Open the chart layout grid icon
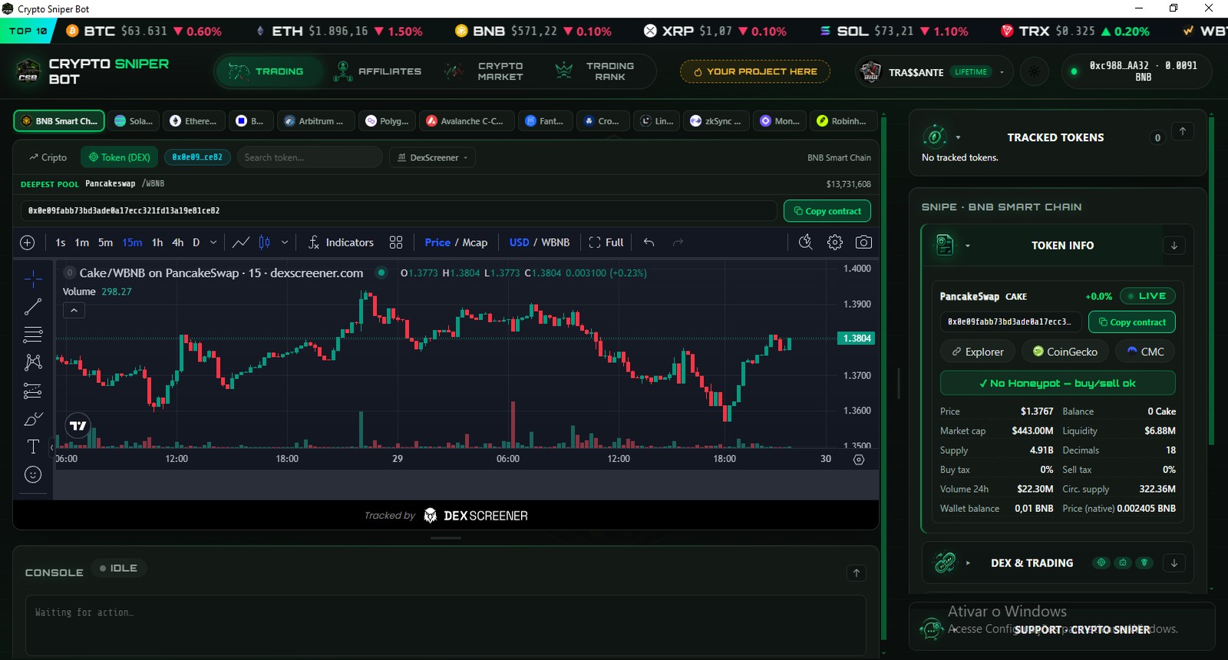Screen dimensions: 1228x660 coord(396,243)
